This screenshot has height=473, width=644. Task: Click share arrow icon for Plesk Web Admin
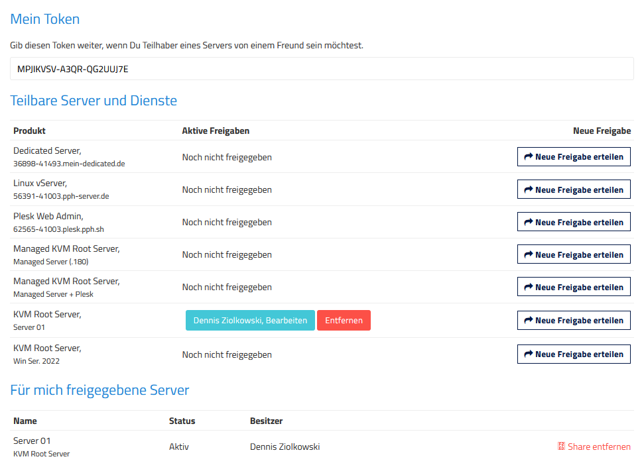[x=529, y=222]
